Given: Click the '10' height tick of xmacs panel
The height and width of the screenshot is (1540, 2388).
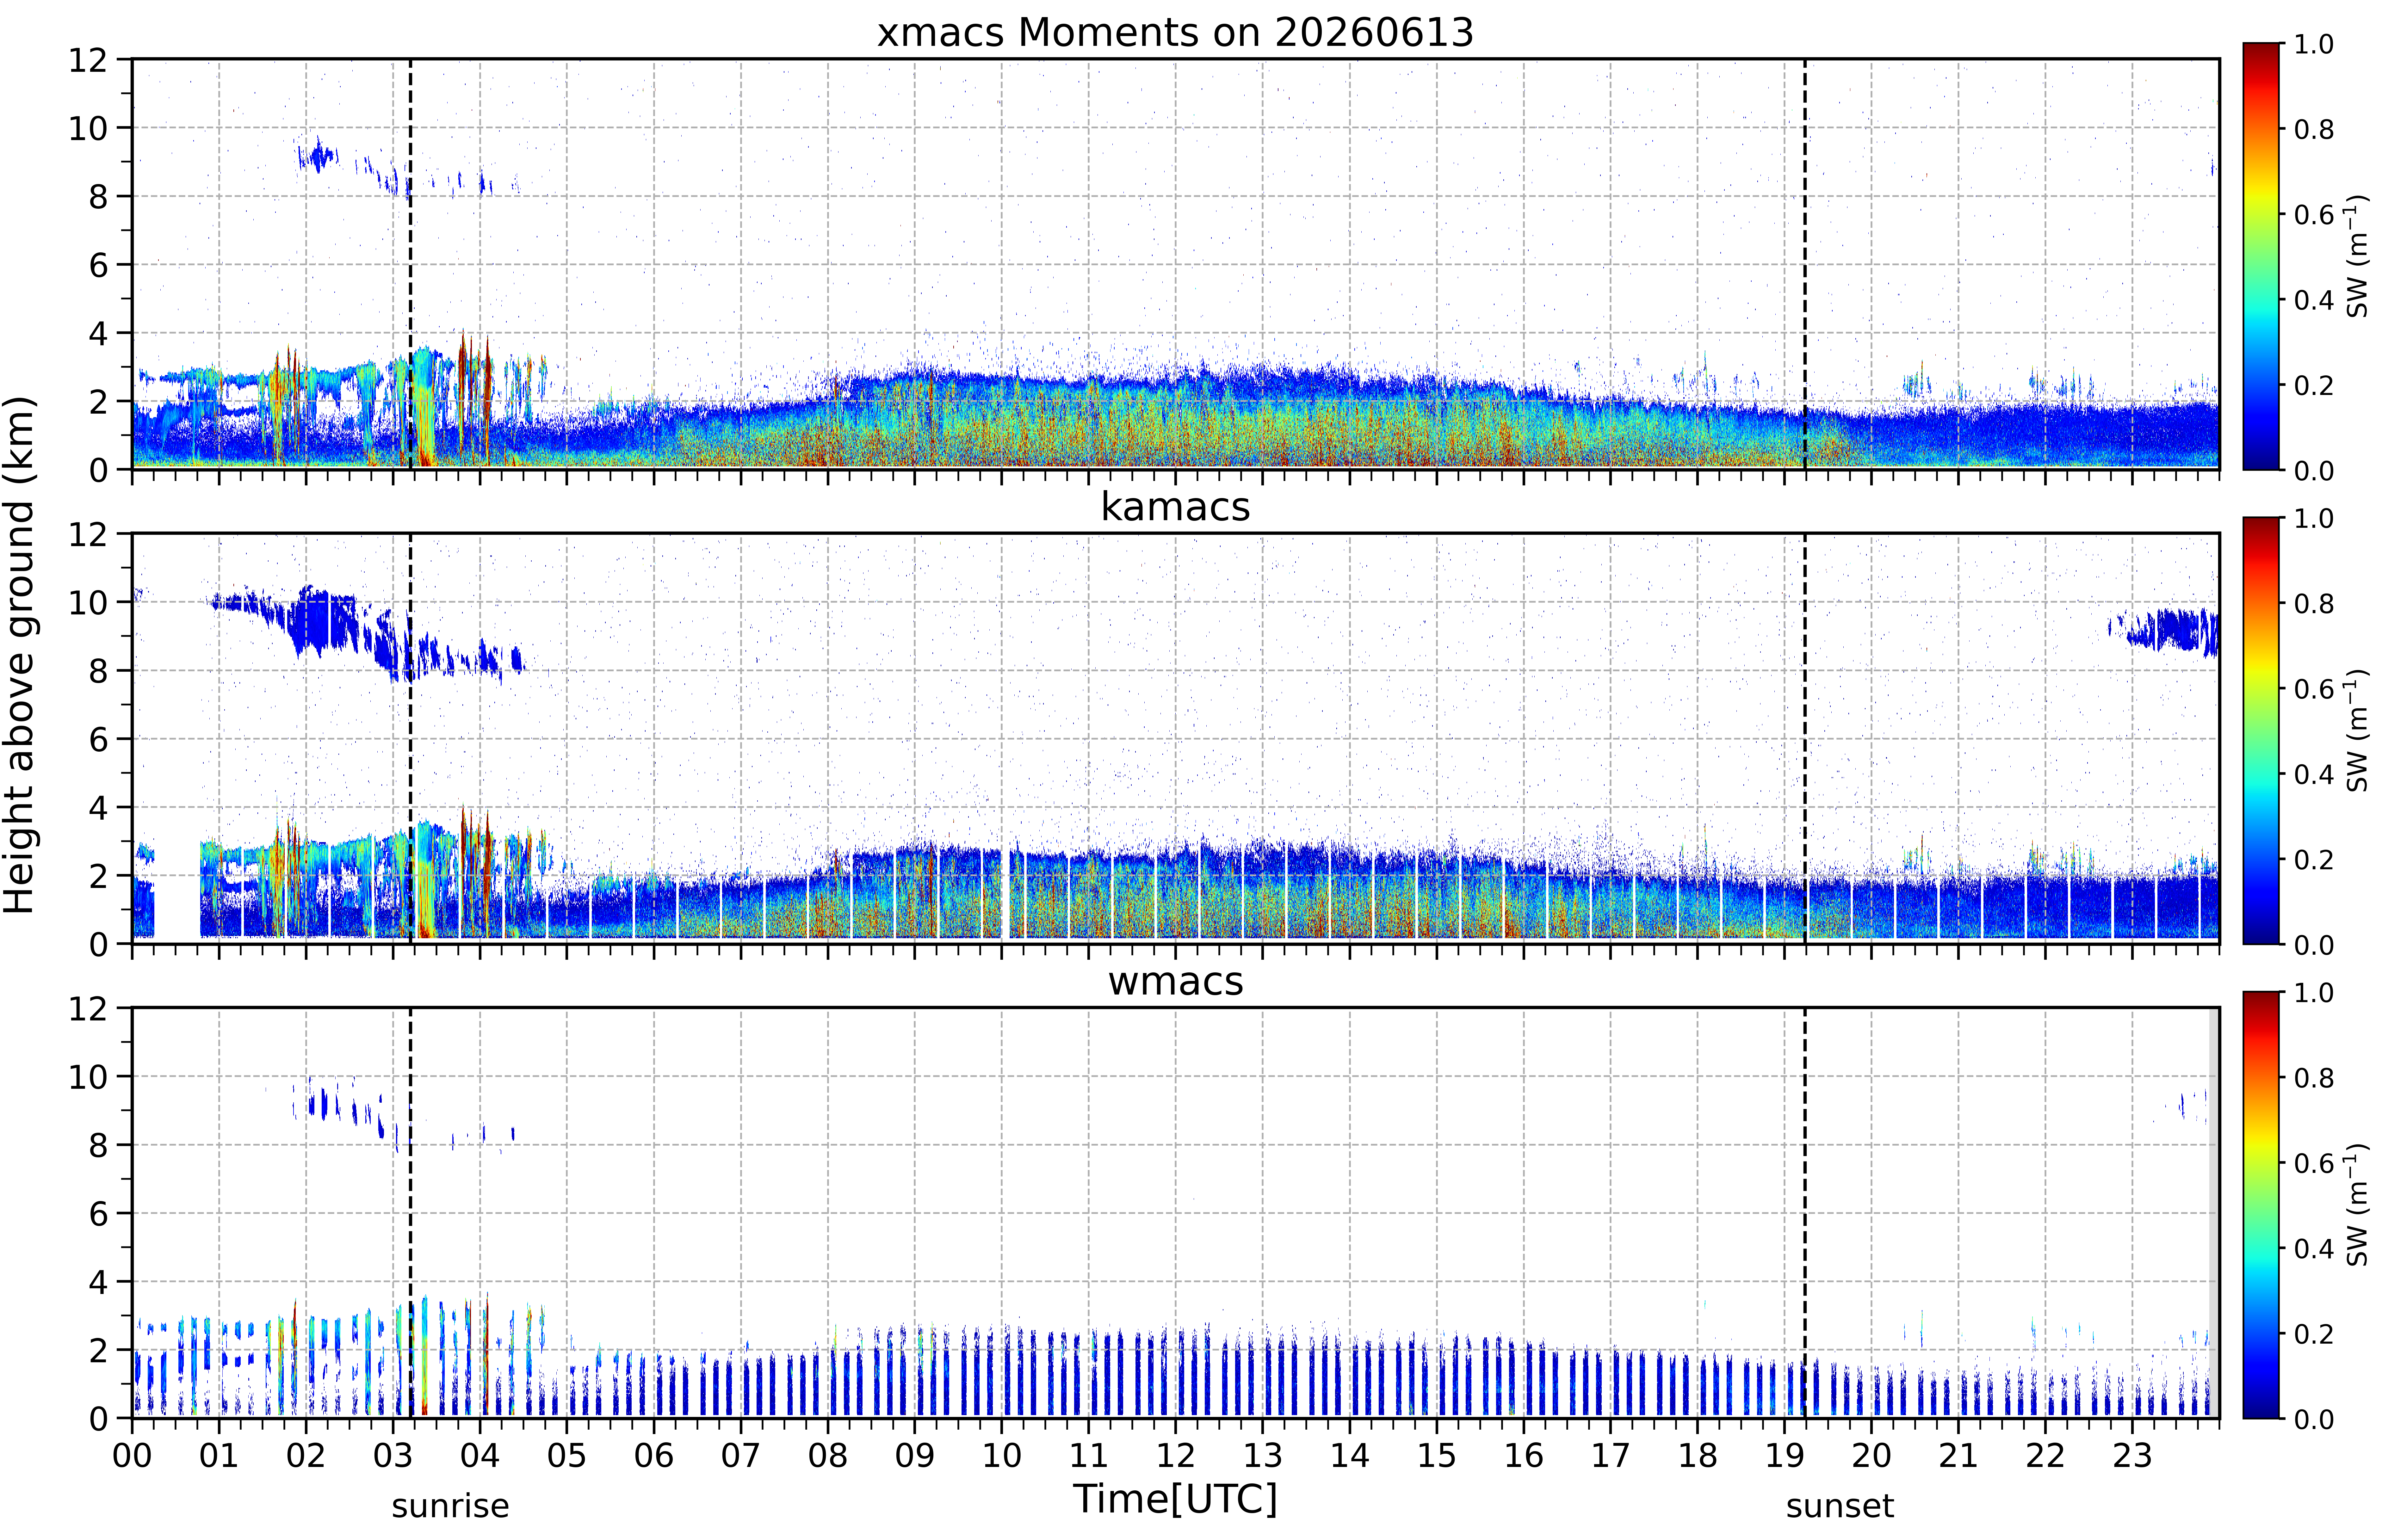Looking at the screenshot, I should [88, 128].
